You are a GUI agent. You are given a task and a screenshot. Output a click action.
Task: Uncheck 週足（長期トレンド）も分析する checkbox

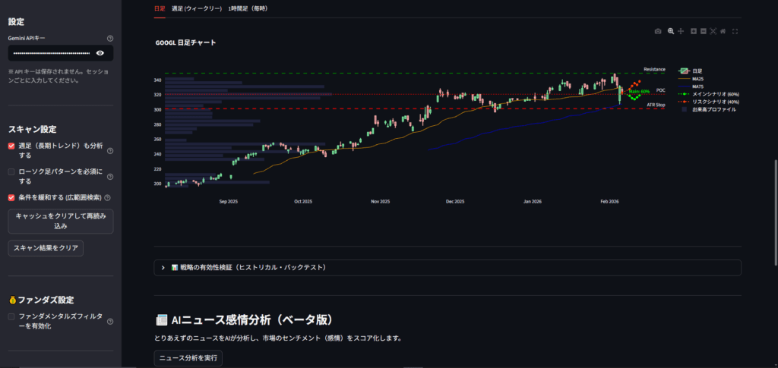[x=11, y=146]
